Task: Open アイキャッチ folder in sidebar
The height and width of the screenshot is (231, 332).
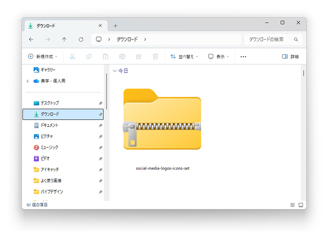Action: 63,170
